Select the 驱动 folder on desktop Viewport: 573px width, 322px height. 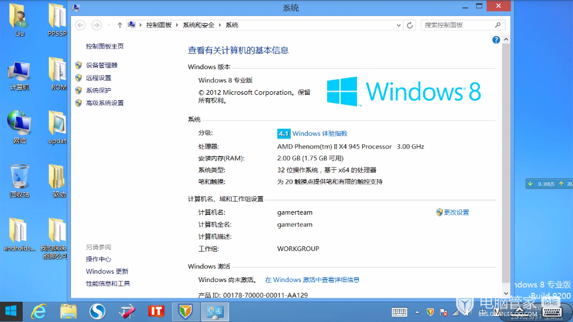[x=58, y=181]
